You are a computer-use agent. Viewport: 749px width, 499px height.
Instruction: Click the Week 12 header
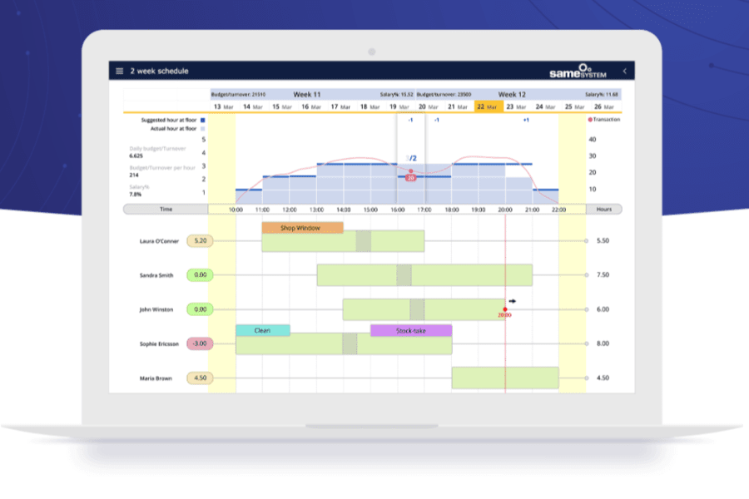[x=511, y=94]
